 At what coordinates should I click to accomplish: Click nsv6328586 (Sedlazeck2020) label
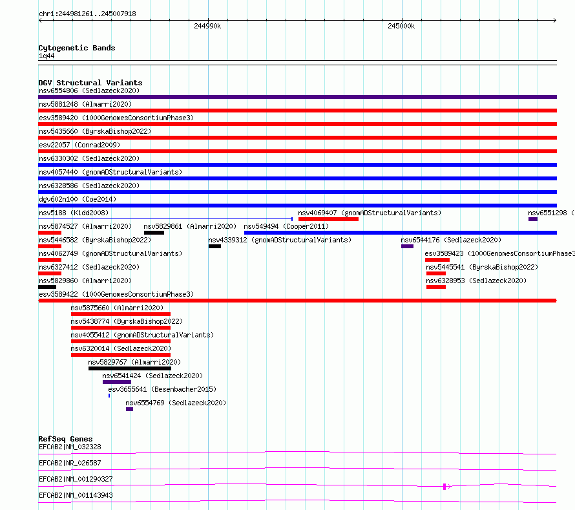89,186
